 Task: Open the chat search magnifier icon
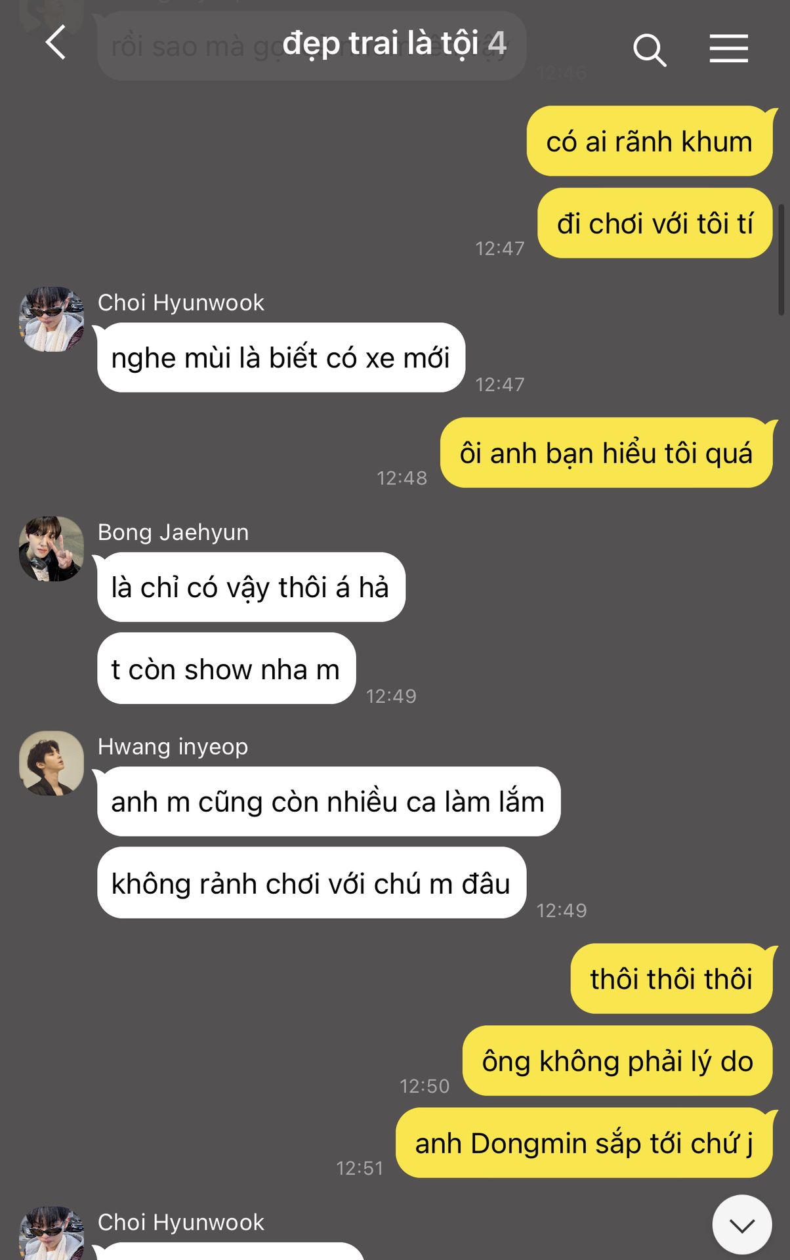[650, 50]
